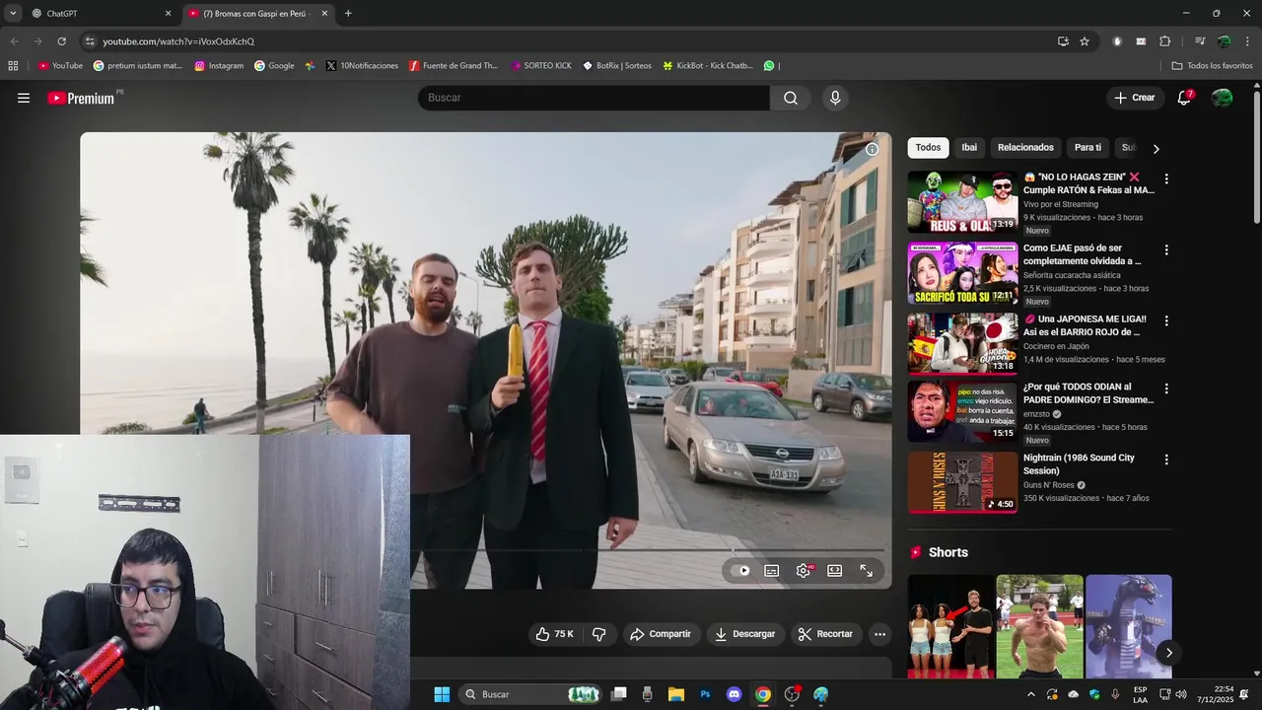This screenshot has width=1262, height=710.
Task: Open the Chrome apps grid in bookmarks bar
Action: coord(13,66)
